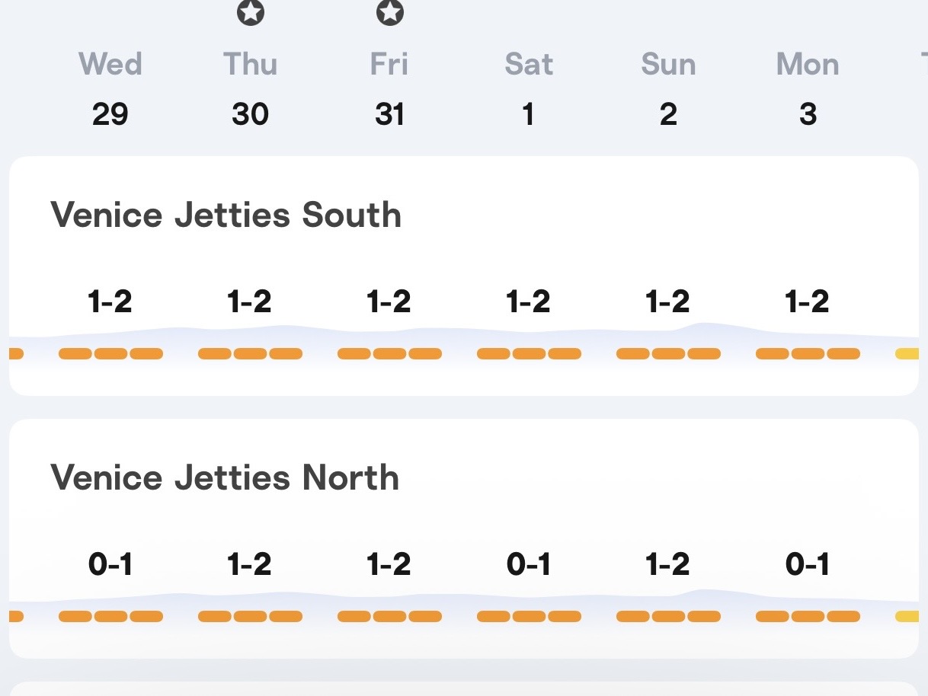Viewport: 928px width, 696px height.
Task: Tap Saturday 0-1 forecast for Venice Jetties North
Action: (x=529, y=565)
